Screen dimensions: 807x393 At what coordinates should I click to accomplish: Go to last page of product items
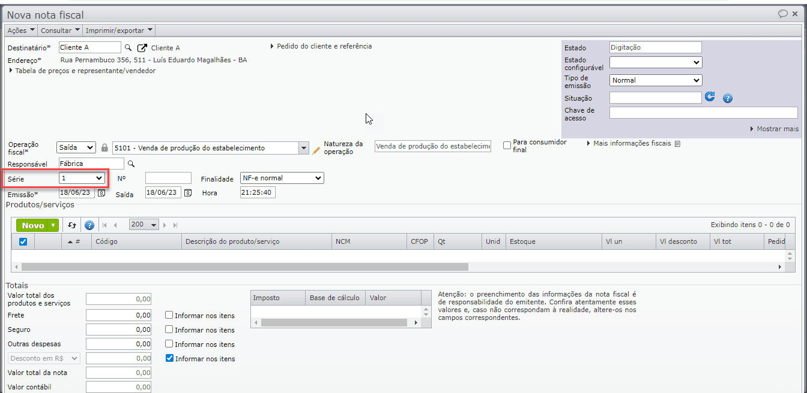pos(175,225)
